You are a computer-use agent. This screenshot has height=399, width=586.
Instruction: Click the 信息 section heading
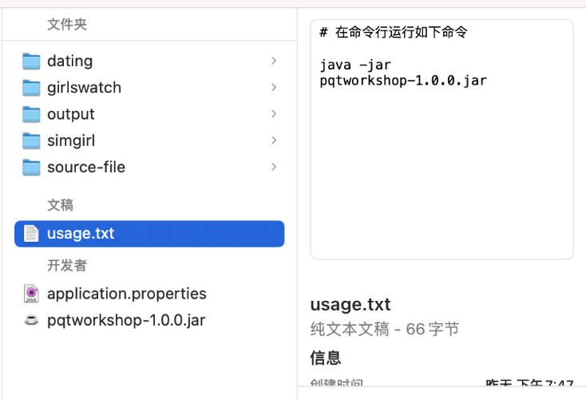326,357
